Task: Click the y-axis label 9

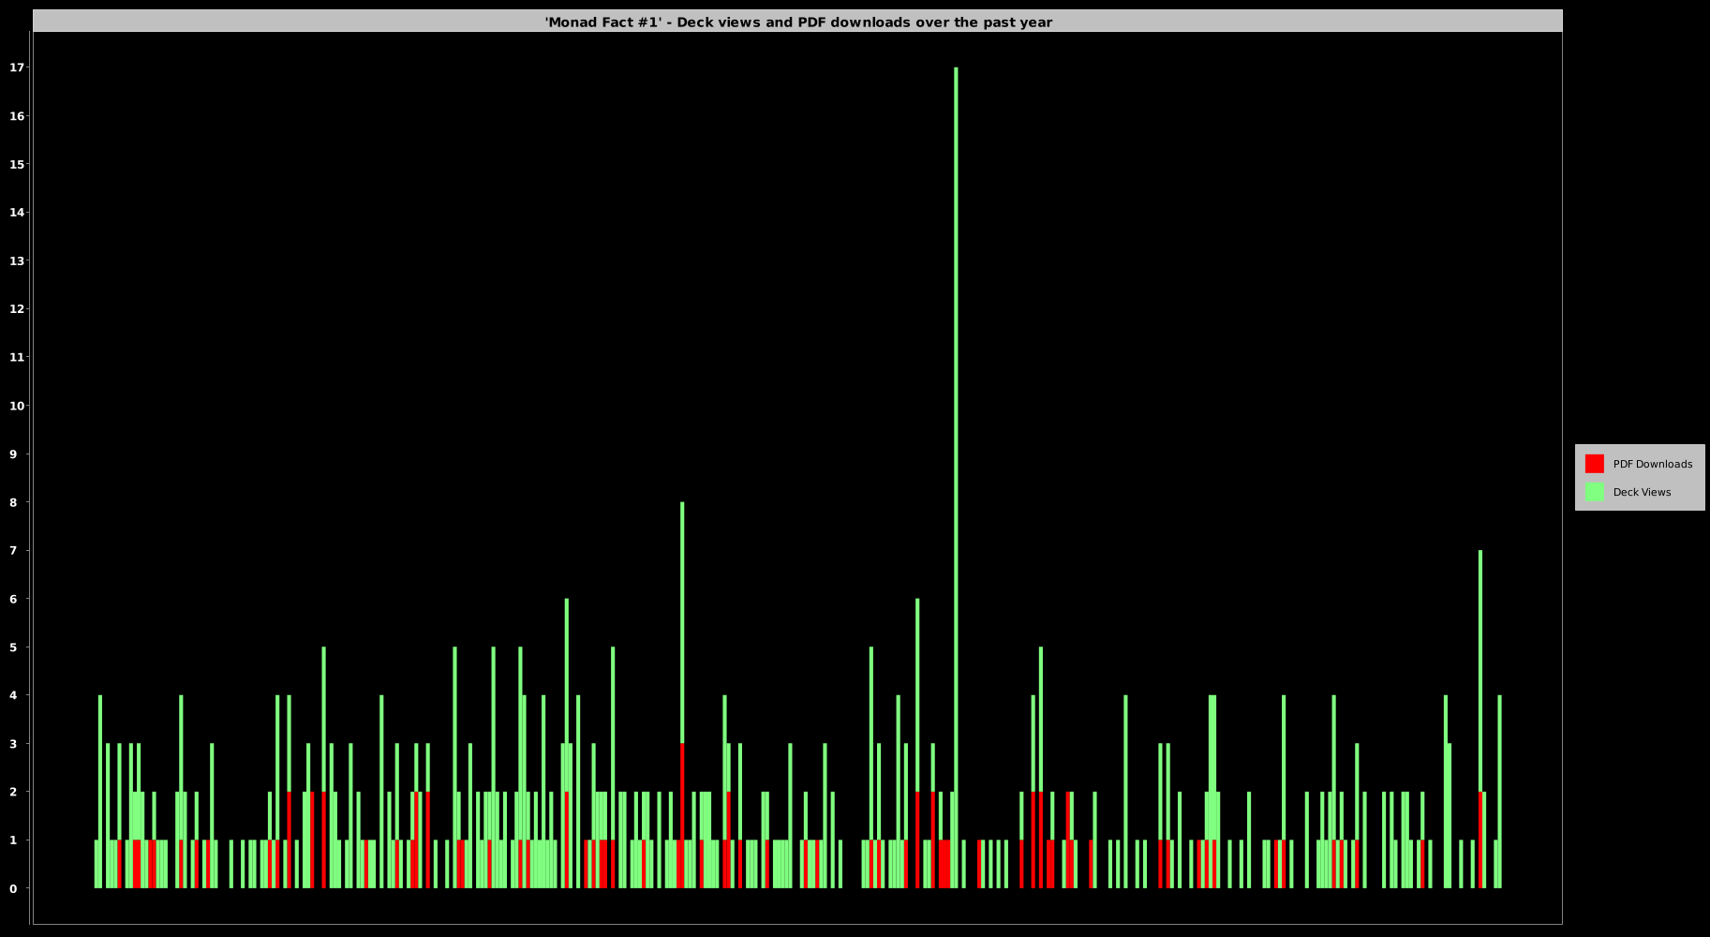Action: pos(13,454)
